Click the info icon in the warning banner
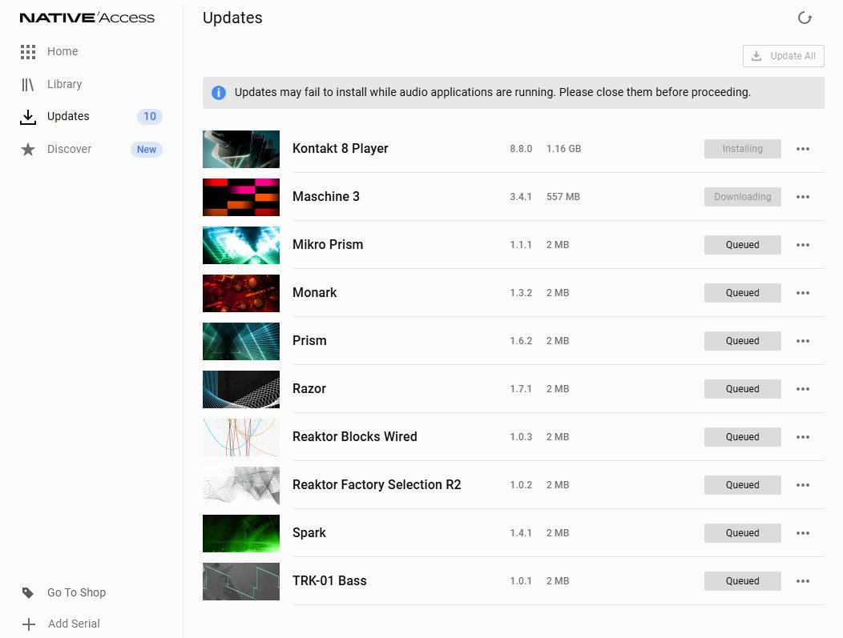This screenshot has width=843, height=638. click(219, 92)
